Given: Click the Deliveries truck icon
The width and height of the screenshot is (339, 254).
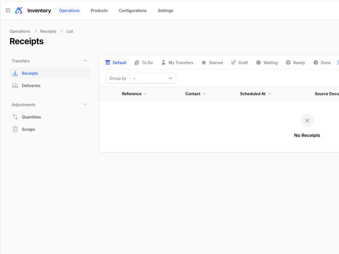Looking at the screenshot, I should [x=15, y=86].
